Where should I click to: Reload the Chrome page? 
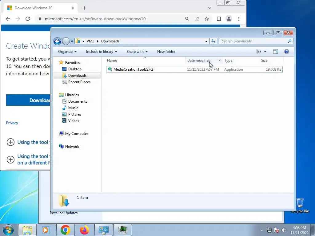pos(28,19)
